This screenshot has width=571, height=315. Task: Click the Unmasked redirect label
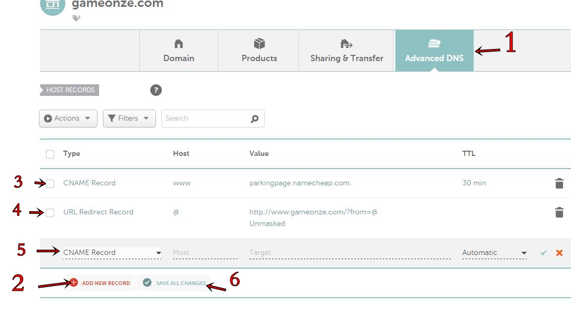pos(267,223)
